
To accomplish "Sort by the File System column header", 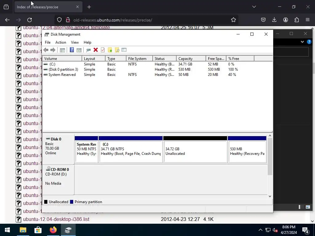I will coord(139,59).
